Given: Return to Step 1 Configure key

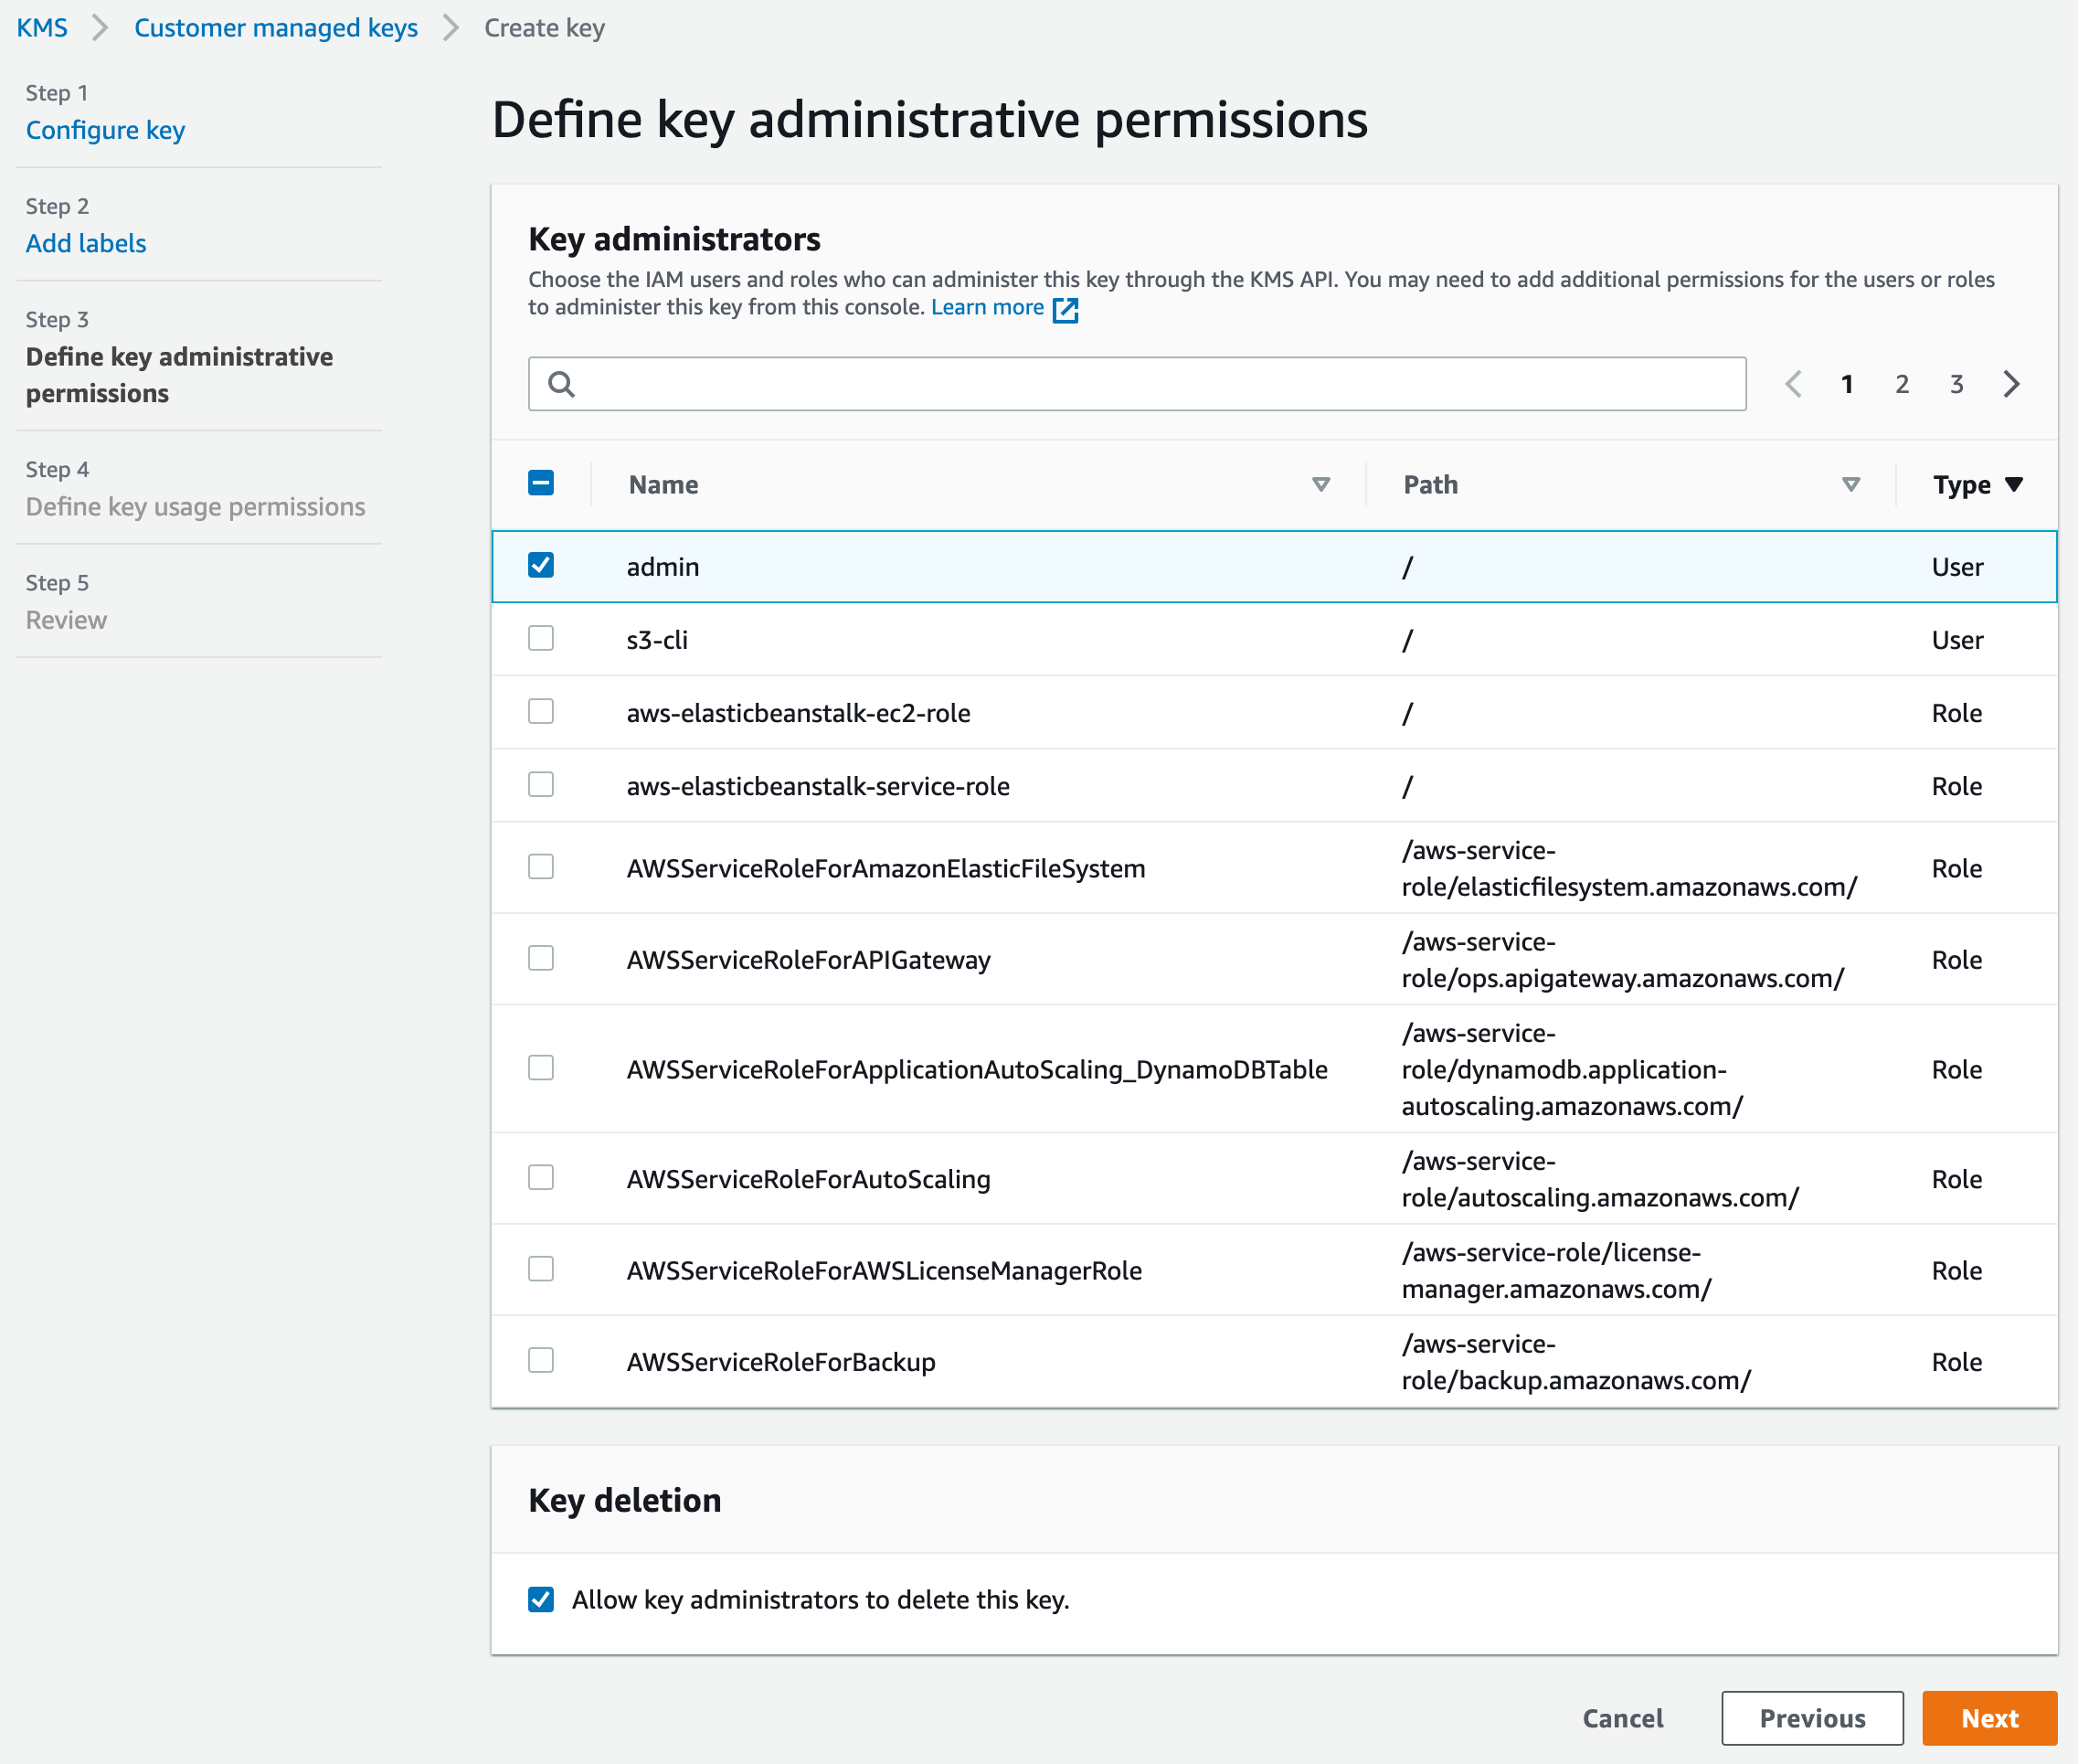Looking at the screenshot, I should click(x=105, y=129).
